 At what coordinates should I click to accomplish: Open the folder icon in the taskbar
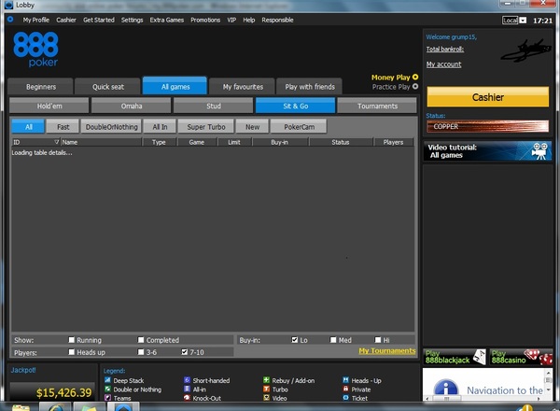click(x=21, y=407)
